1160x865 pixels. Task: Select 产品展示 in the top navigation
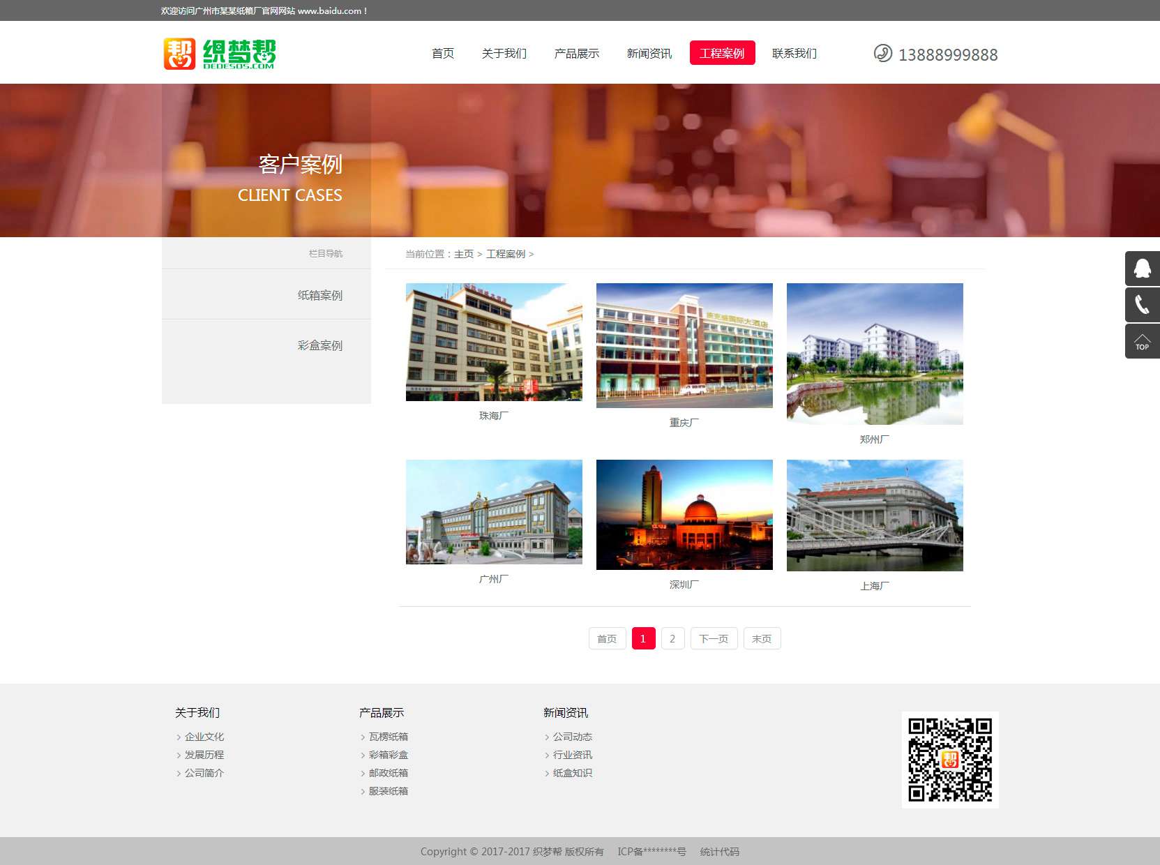(577, 54)
